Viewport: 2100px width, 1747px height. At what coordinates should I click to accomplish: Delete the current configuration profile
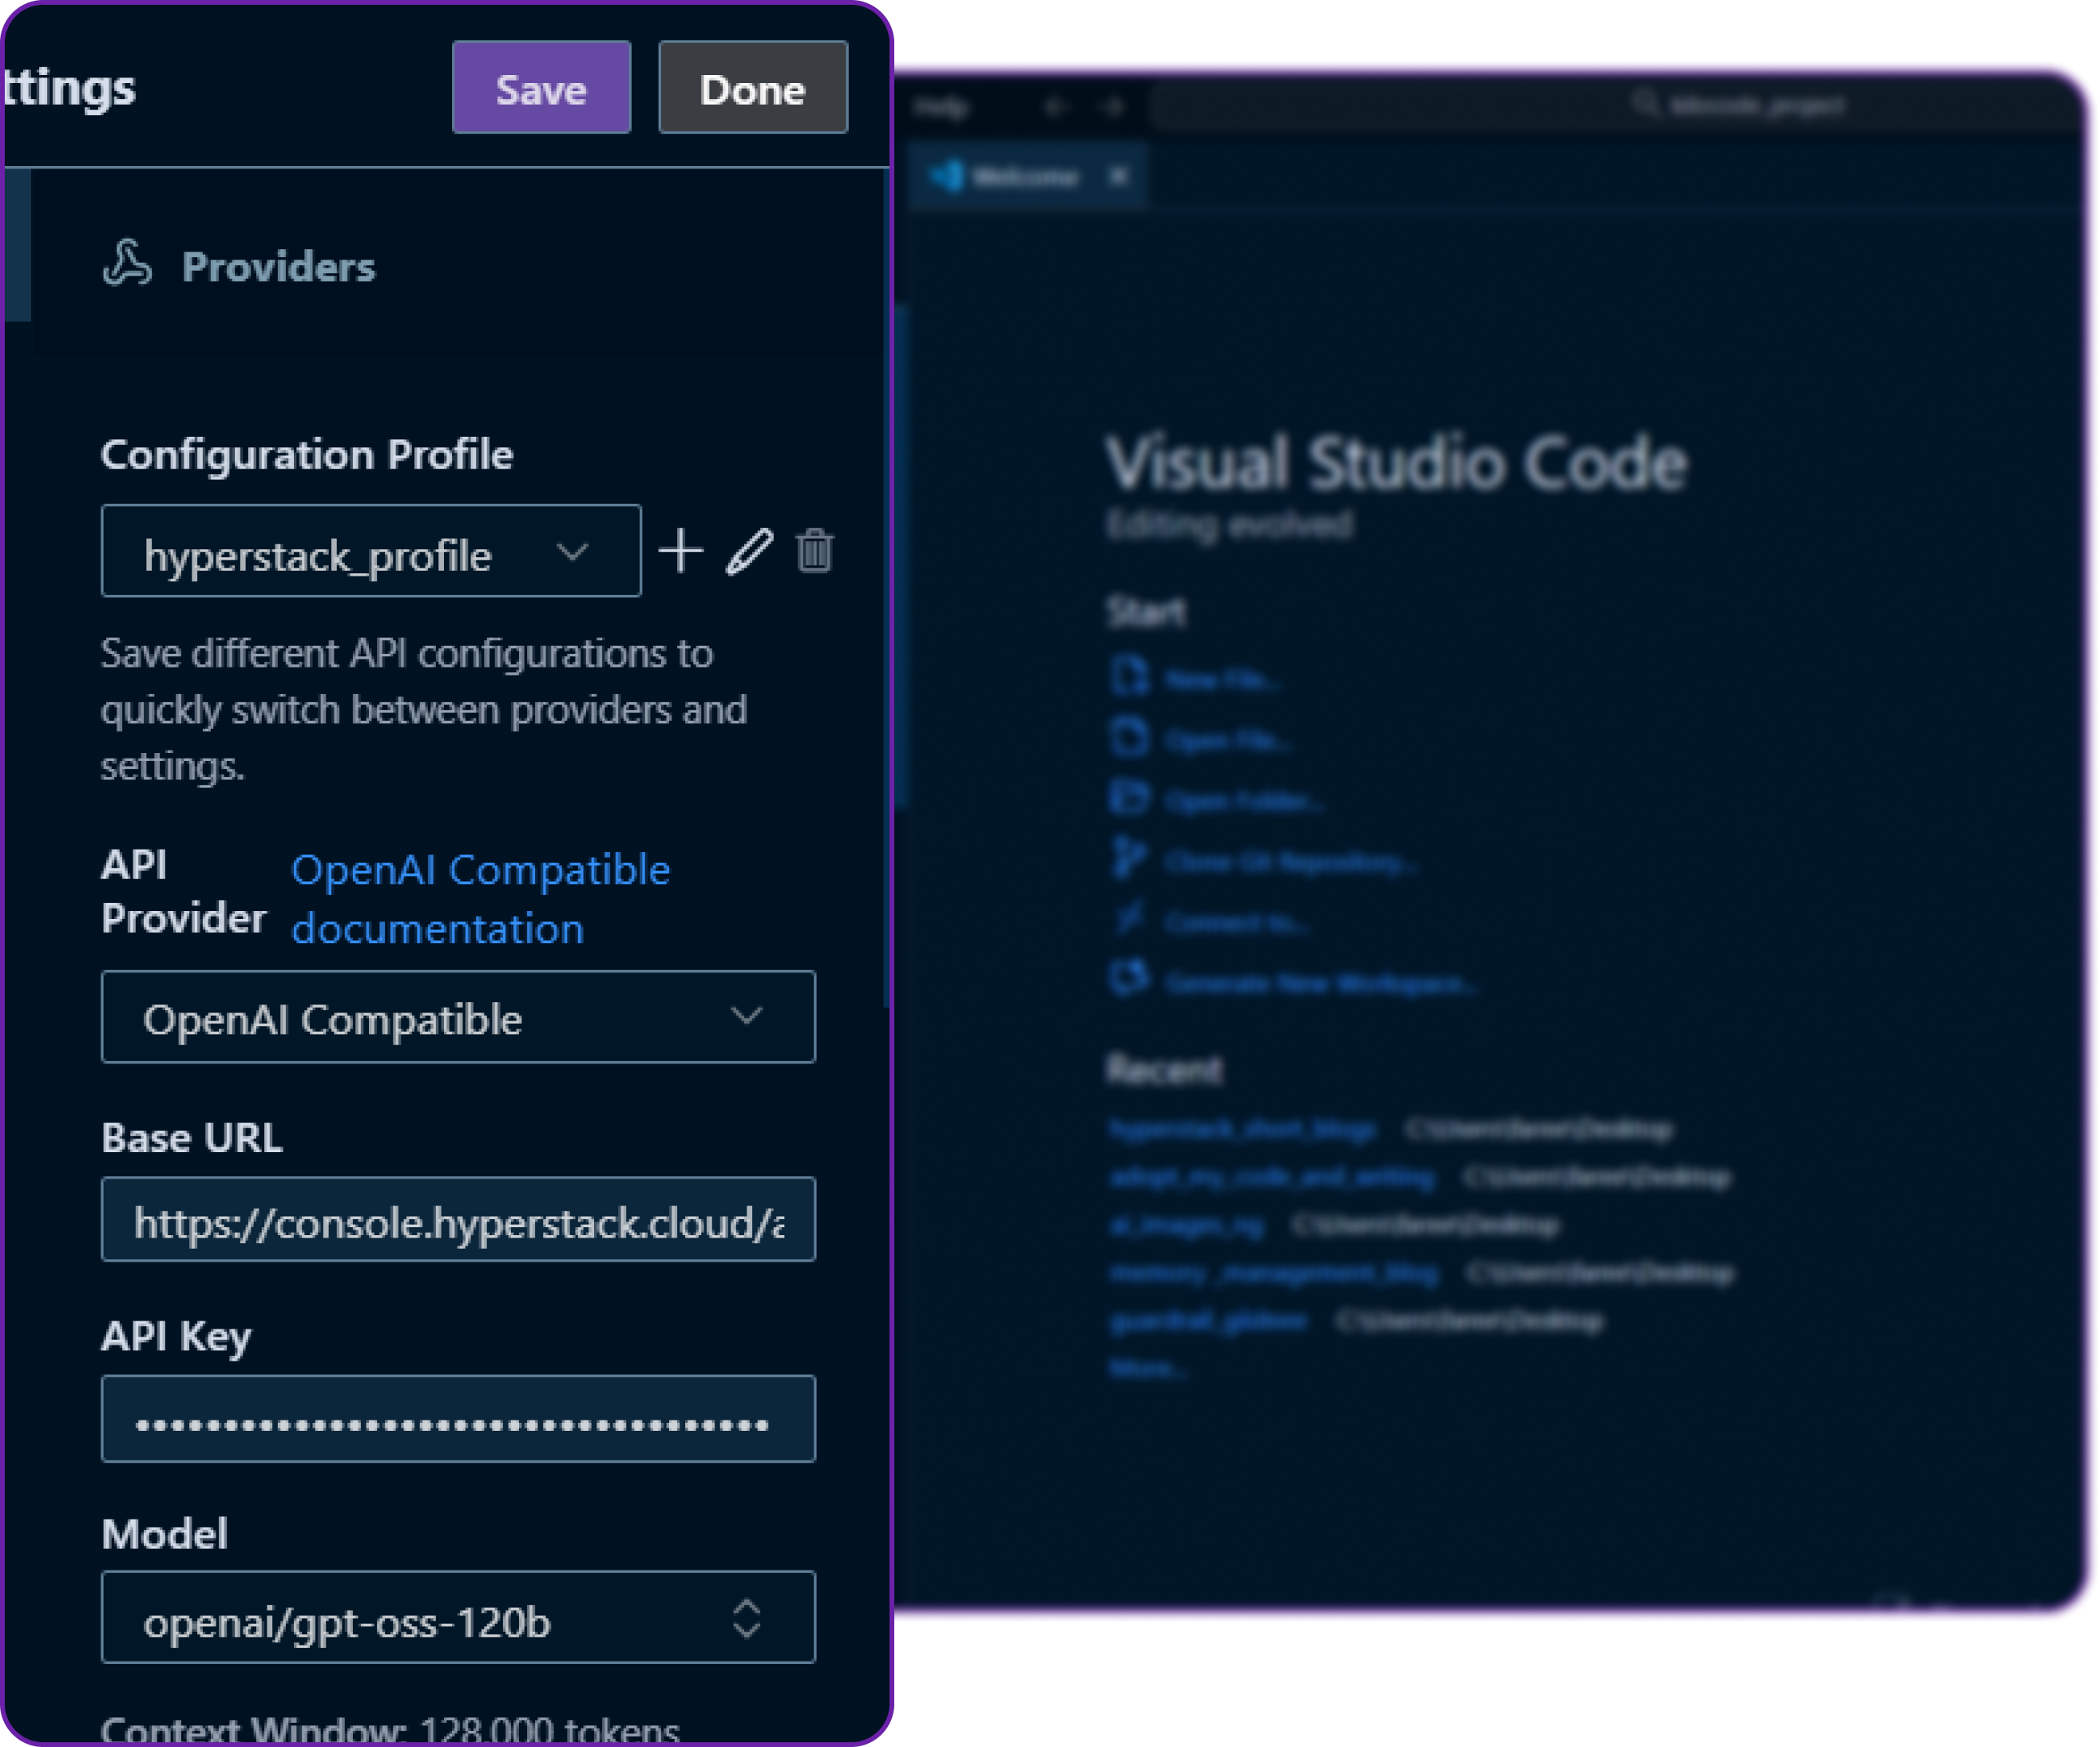tap(815, 551)
